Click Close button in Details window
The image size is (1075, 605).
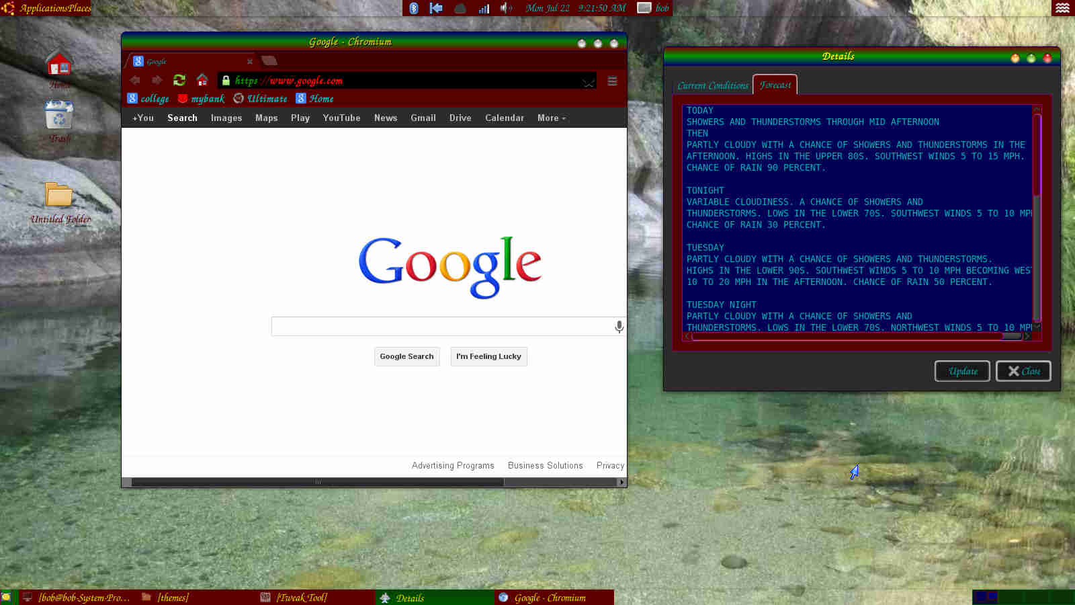(x=1023, y=371)
